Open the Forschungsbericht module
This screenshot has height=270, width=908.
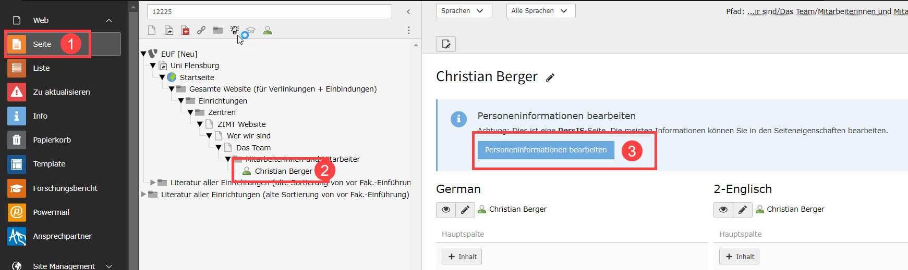point(65,188)
